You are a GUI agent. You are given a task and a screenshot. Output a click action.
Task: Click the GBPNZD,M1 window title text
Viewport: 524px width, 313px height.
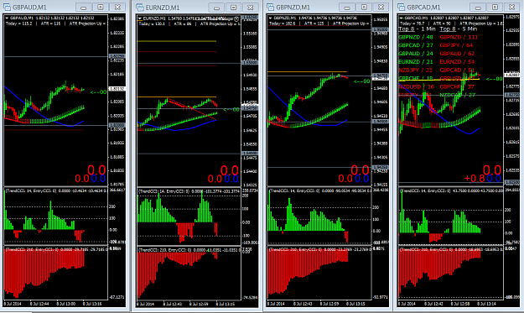point(293,7)
